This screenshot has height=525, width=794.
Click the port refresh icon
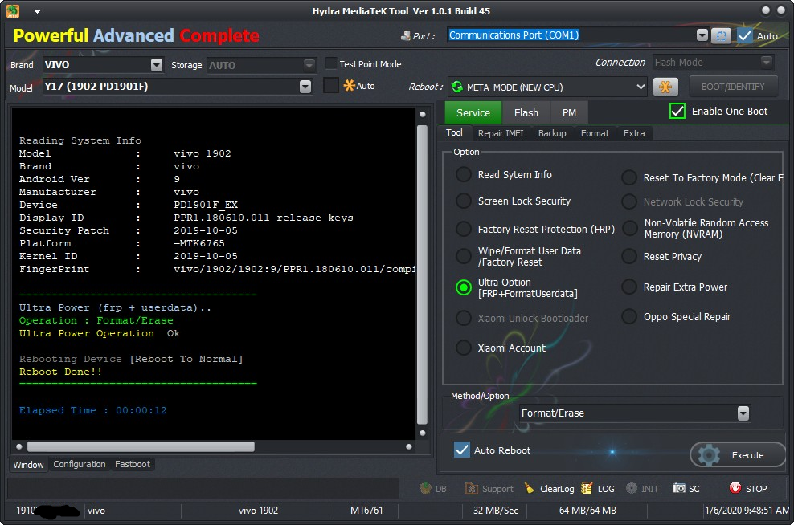[x=721, y=35]
